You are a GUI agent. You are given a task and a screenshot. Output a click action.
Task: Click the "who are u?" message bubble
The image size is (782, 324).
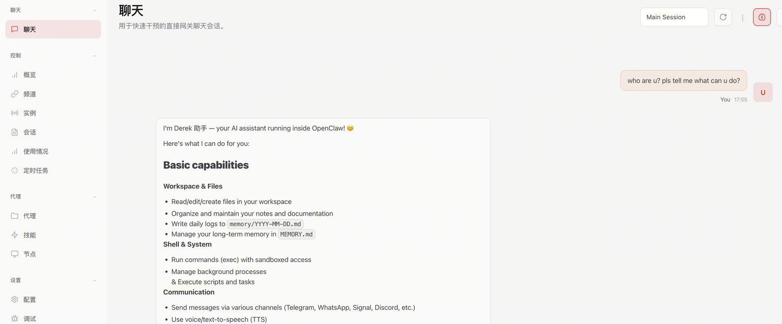tap(683, 81)
